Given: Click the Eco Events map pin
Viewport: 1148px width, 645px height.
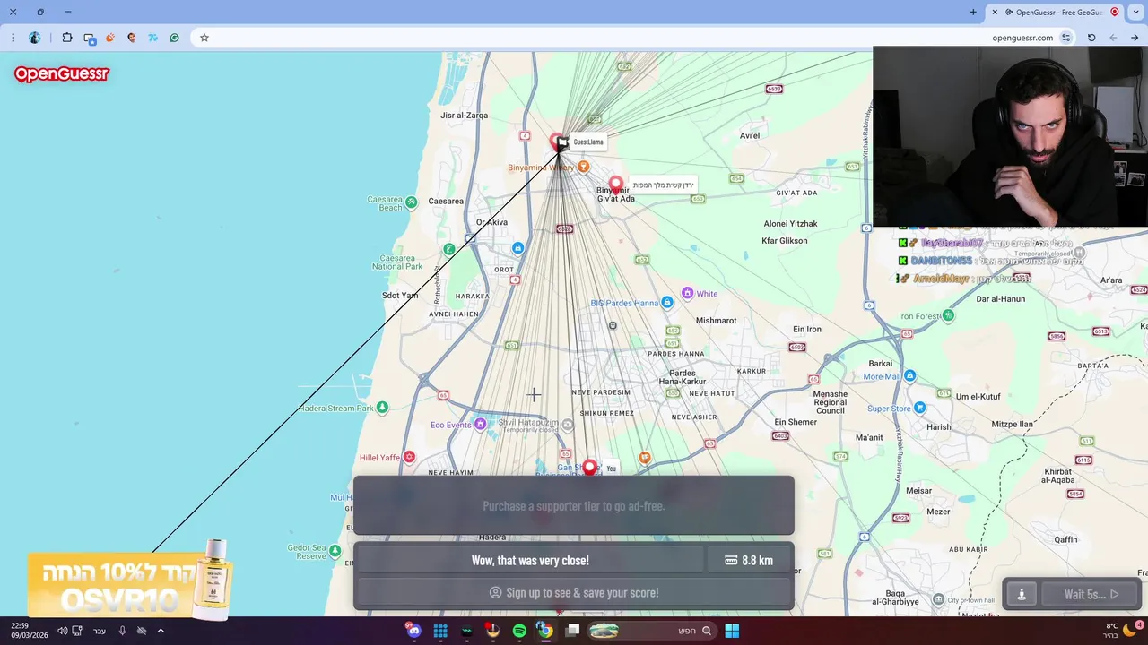Looking at the screenshot, I should point(481,425).
